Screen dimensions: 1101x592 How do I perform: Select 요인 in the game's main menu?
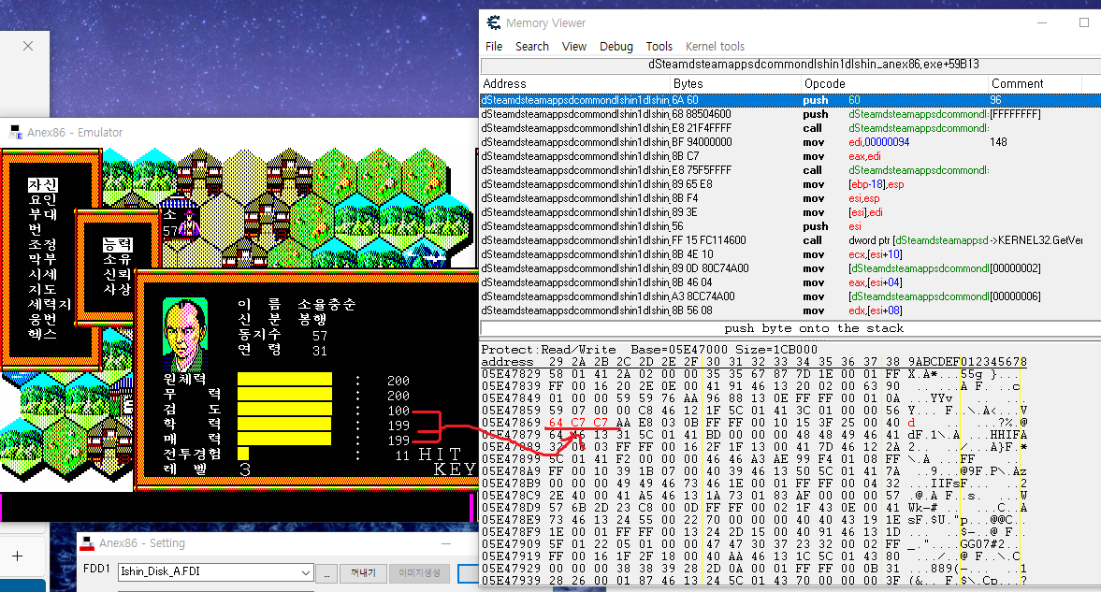click(43, 199)
